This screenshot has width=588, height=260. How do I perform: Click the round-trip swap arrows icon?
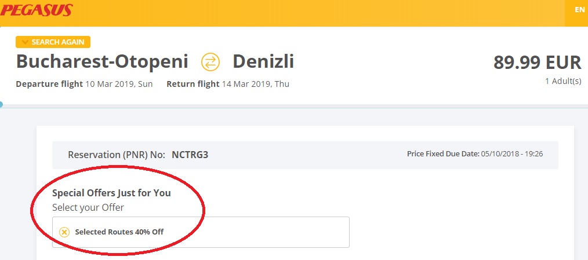(x=210, y=61)
